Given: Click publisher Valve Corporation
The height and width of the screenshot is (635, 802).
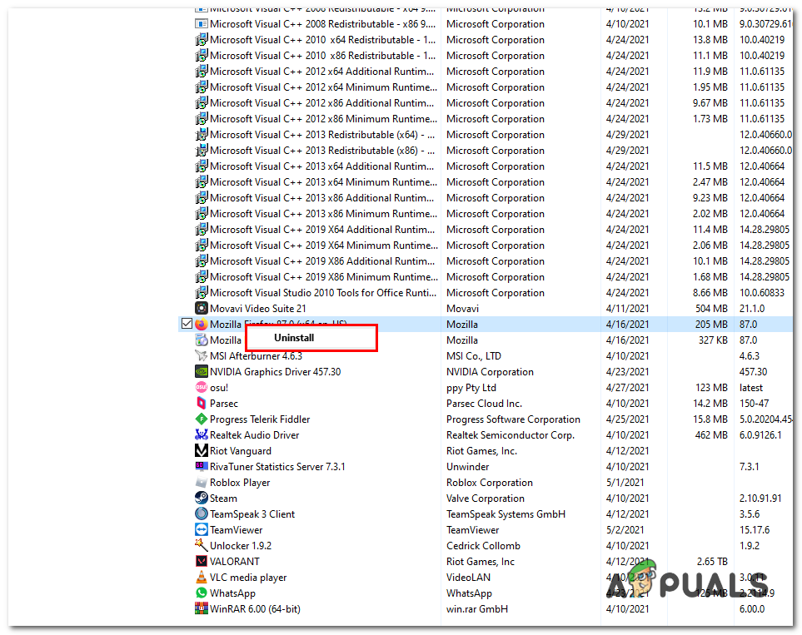Looking at the screenshot, I should tap(486, 499).
